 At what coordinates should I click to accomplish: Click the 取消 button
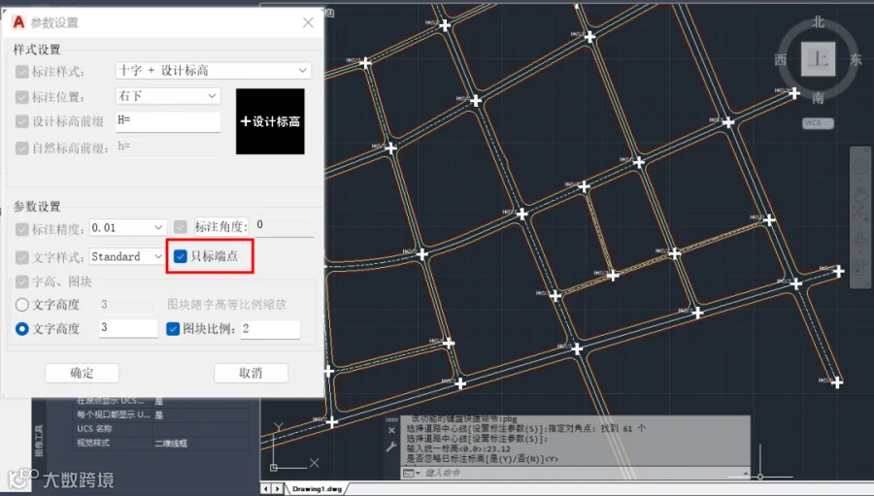click(251, 373)
